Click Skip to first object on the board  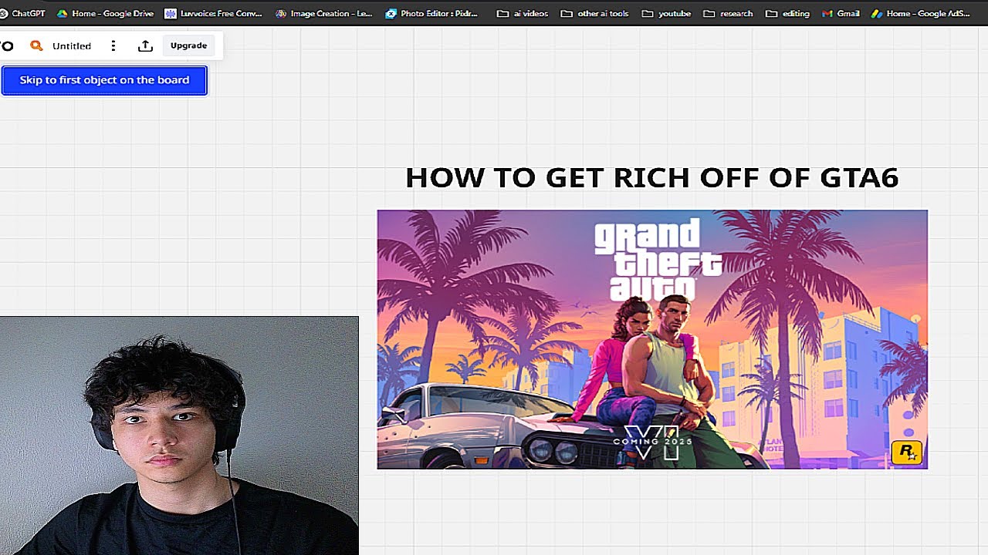point(104,80)
